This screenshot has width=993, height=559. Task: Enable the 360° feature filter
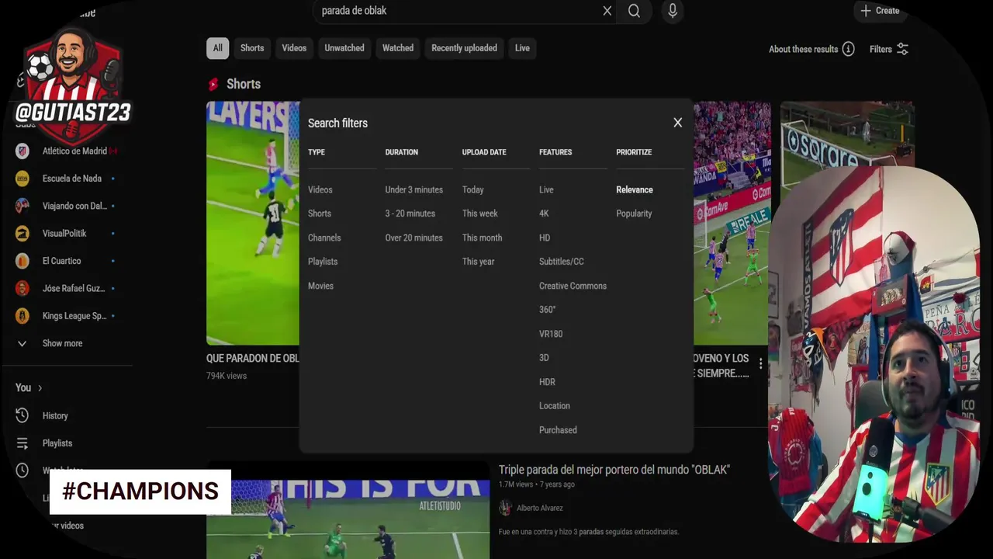tap(548, 310)
